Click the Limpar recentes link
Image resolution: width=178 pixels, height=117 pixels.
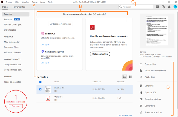125,115
